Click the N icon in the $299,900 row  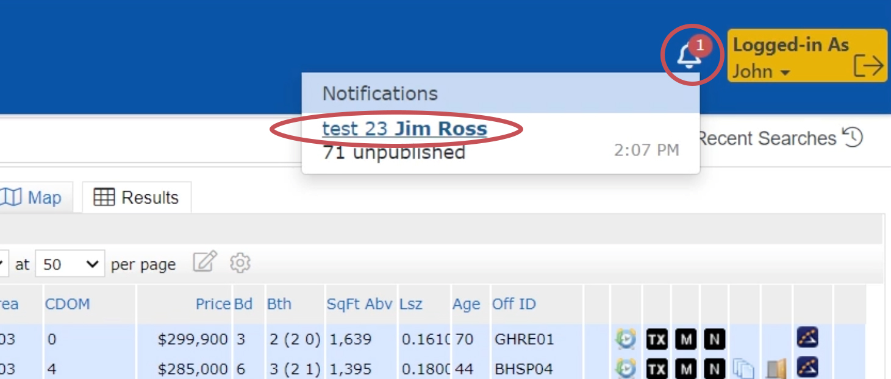715,339
